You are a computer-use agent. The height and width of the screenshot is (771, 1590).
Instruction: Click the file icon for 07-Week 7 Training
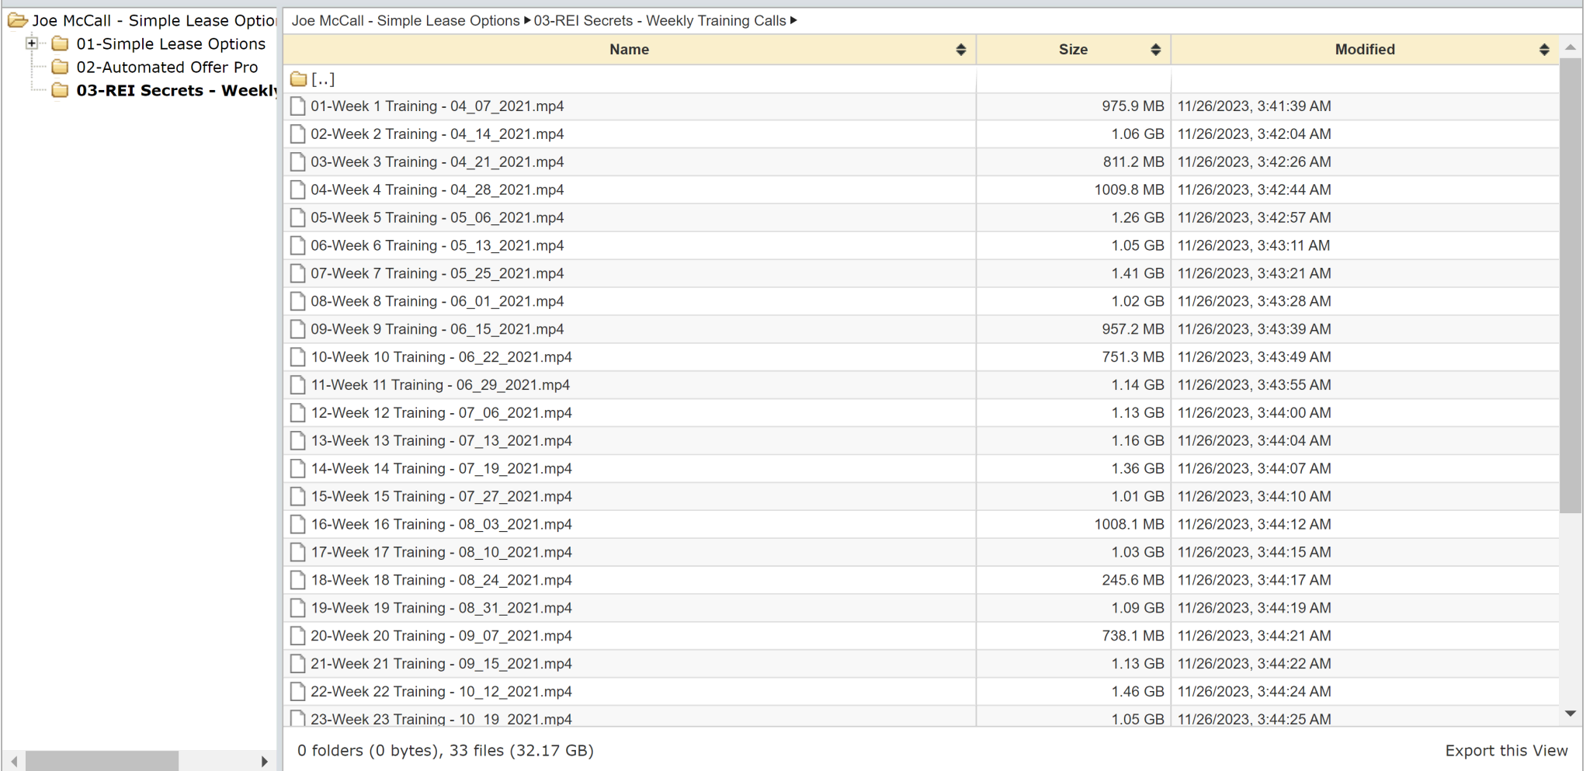click(297, 273)
